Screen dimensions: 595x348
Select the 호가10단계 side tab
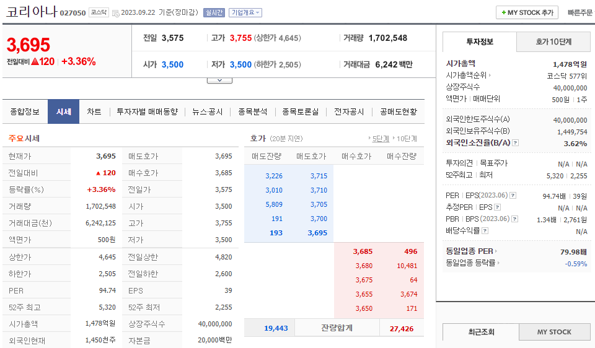click(x=553, y=41)
